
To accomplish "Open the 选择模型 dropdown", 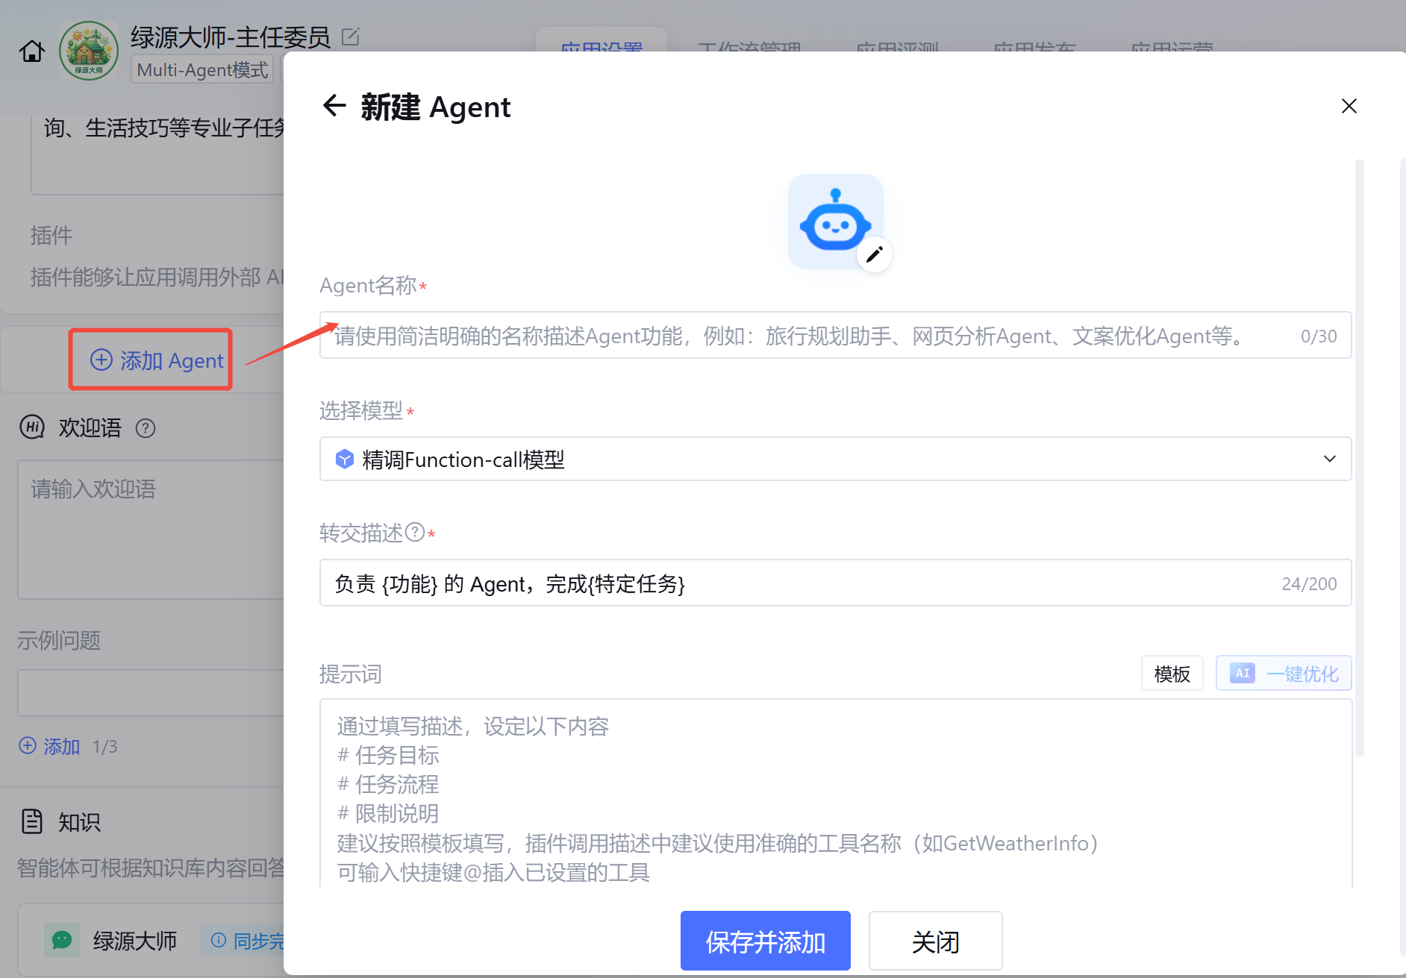I will pos(835,459).
